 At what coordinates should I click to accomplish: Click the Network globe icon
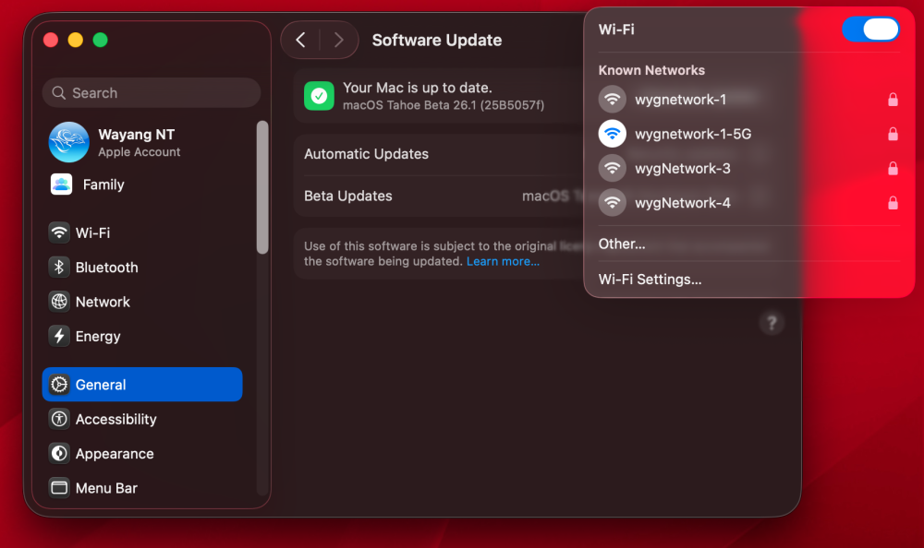pos(59,302)
